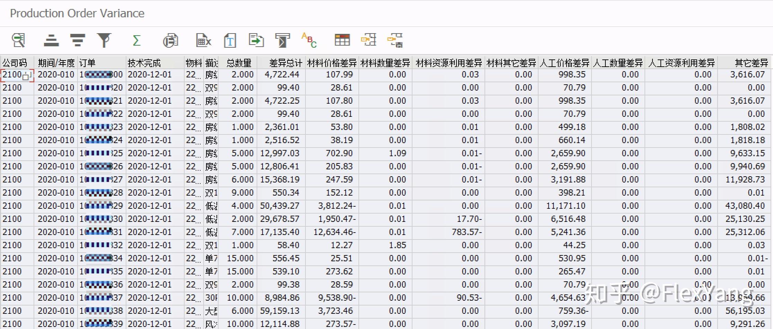Select the cell showing 2,361.01
773x329 pixels.
281,127
